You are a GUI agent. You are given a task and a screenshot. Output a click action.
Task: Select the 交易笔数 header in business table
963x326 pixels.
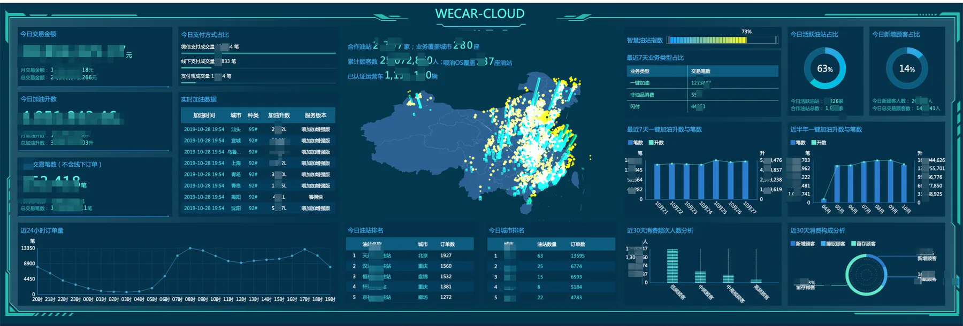pyautogui.click(x=700, y=71)
